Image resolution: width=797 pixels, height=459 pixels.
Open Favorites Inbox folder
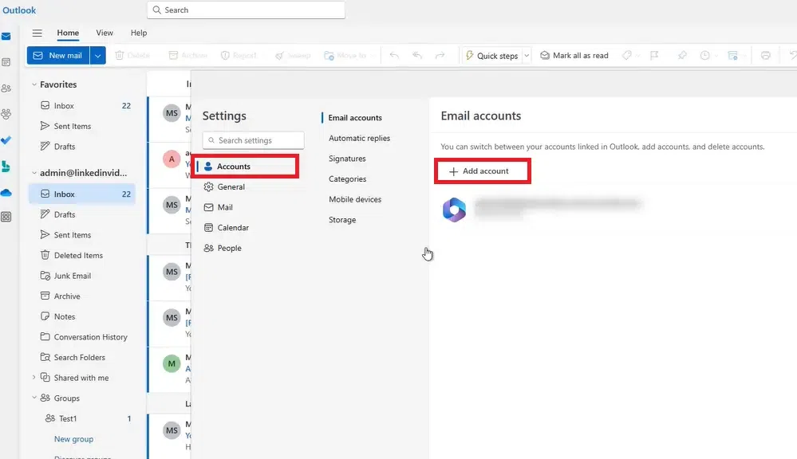(x=82, y=106)
